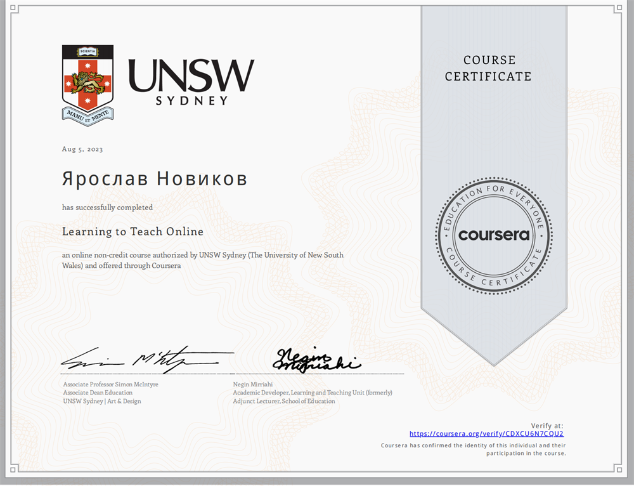Click the Coursera circular seal

pyautogui.click(x=494, y=235)
